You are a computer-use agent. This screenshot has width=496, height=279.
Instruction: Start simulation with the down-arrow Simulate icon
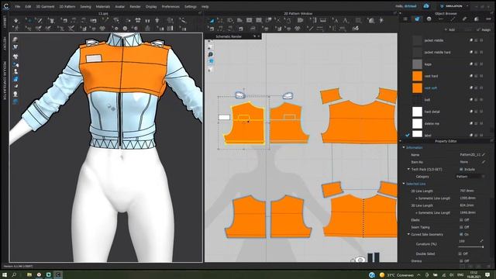(16, 21)
